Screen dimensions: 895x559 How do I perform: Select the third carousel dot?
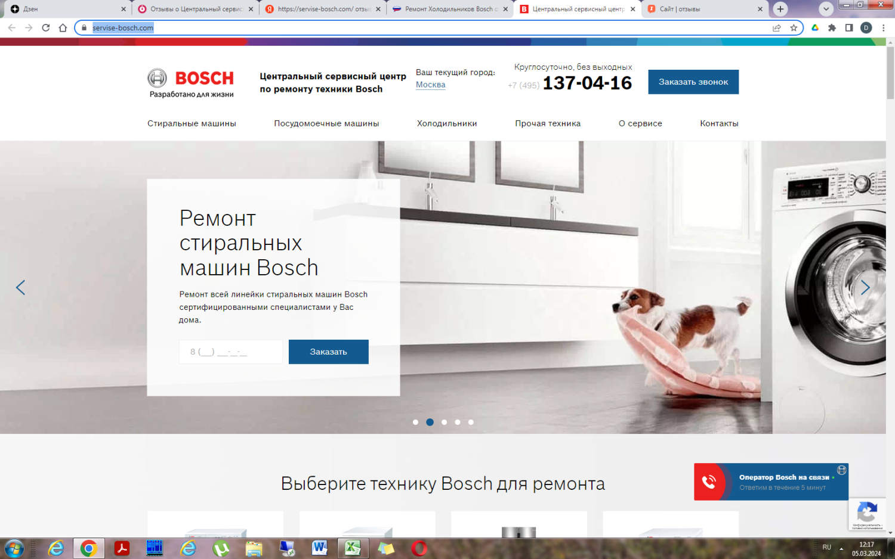pyautogui.click(x=444, y=422)
